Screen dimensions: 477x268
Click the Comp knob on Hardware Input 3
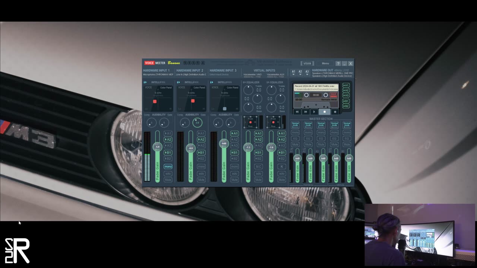coord(218,122)
